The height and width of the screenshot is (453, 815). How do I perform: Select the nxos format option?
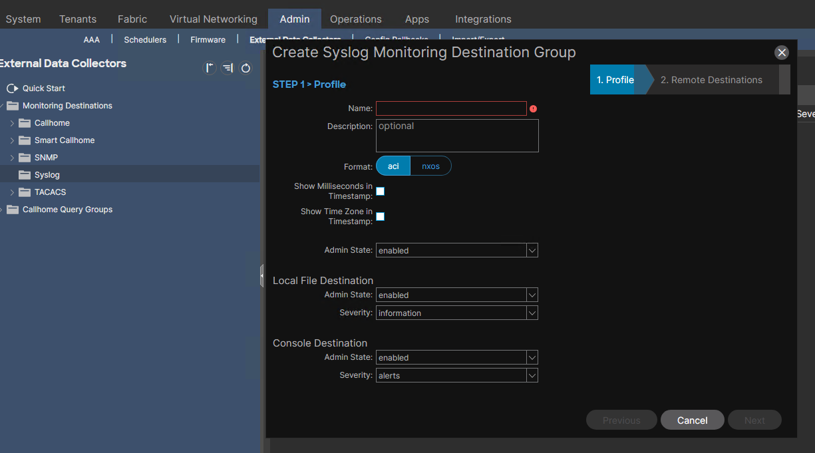click(x=430, y=166)
